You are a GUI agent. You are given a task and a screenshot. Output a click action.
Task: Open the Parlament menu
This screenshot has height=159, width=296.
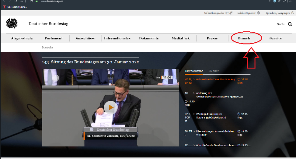pos(54,38)
